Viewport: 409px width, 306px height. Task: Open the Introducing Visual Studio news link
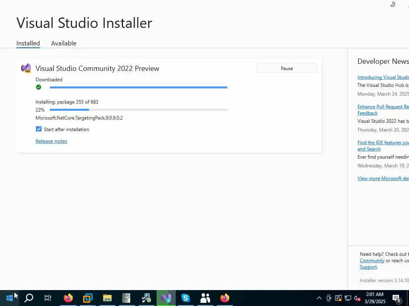383,77
